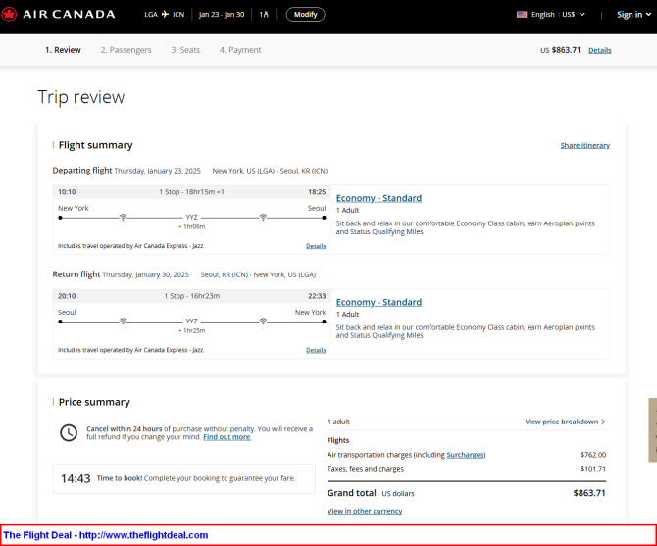
Task: Click the 14:43 countdown timer
Action: pos(76,478)
